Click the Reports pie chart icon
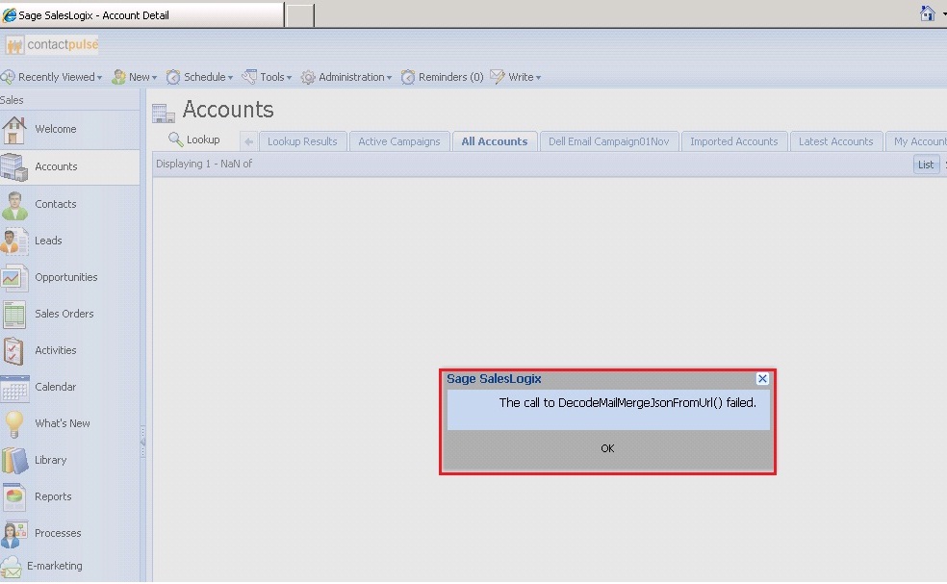Image resolution: width=947 pixels, height=584 pixels. pyautogui.click(x=13, y=497)
